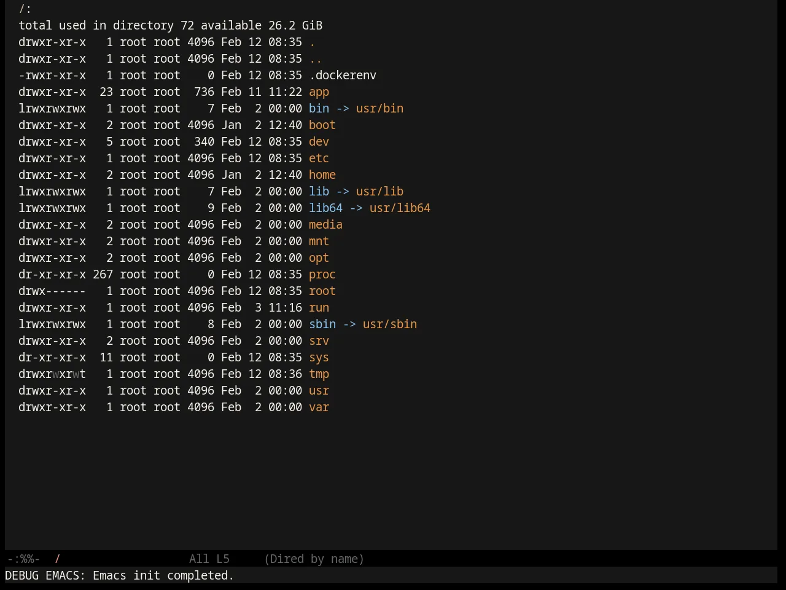The image size is (786, 590).
Task: Click the usr/lib64 symlink target
Action: tap(400, 208)
